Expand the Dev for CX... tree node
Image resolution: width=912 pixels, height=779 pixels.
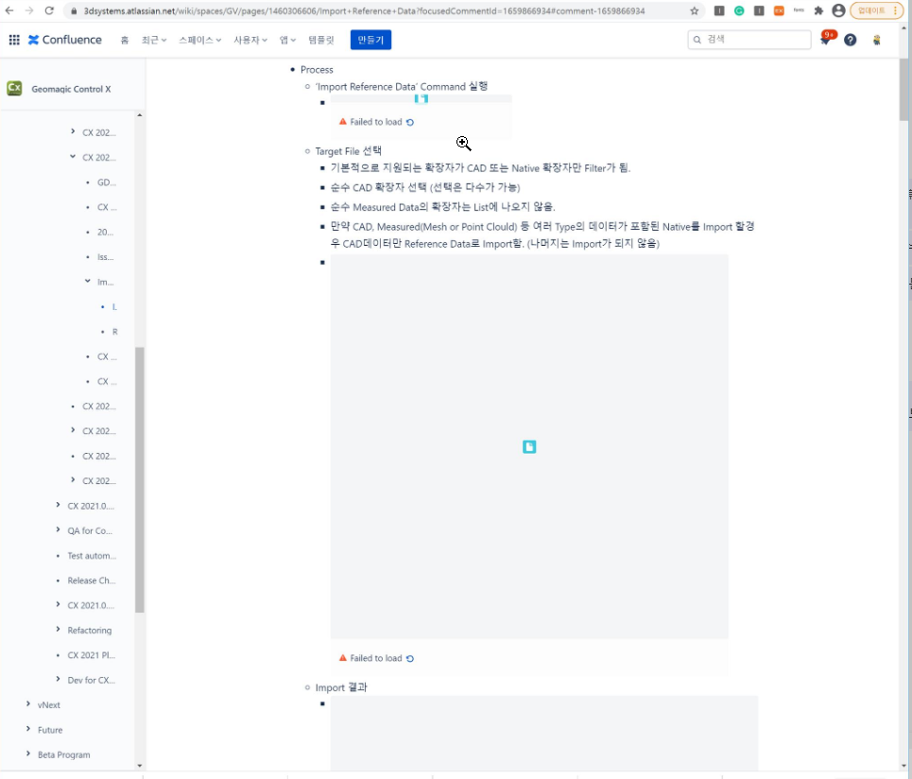58,679
